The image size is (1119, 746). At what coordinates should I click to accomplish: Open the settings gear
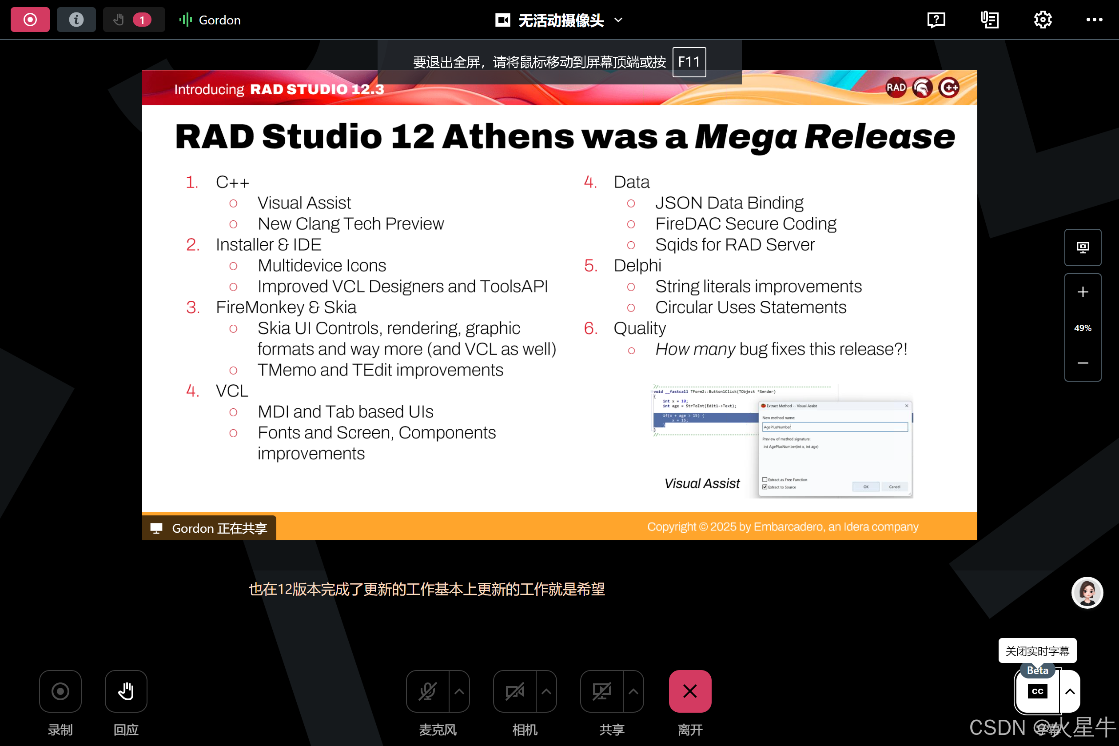[x=1043, y=20]
